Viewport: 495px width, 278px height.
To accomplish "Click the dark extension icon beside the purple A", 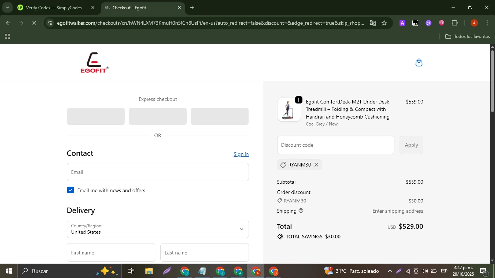I will (415, 23).
